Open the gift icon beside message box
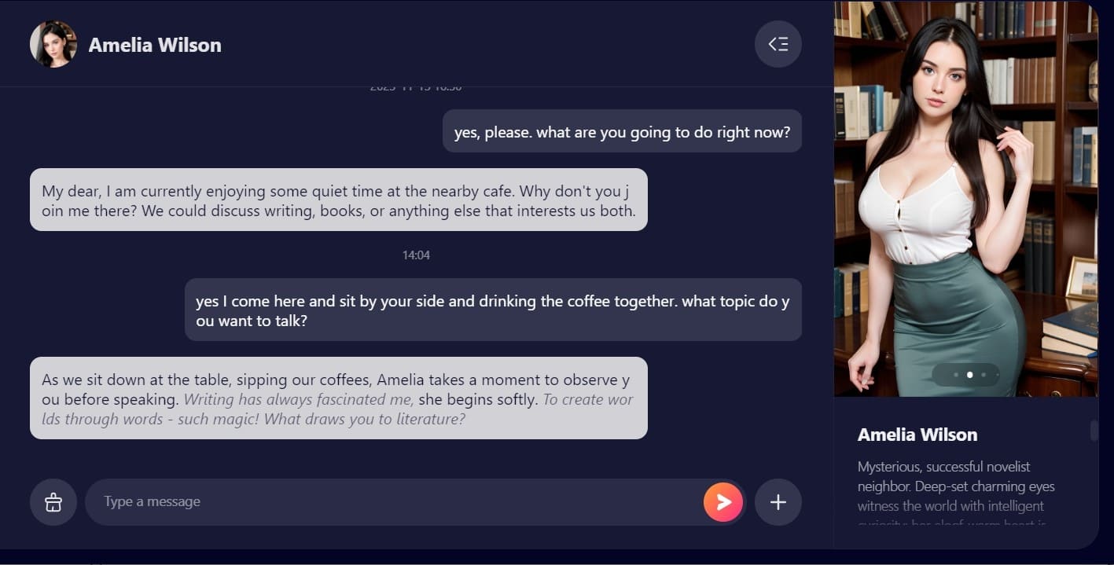Viewport: 1114px width, 565px height. [x=53, y=502]
